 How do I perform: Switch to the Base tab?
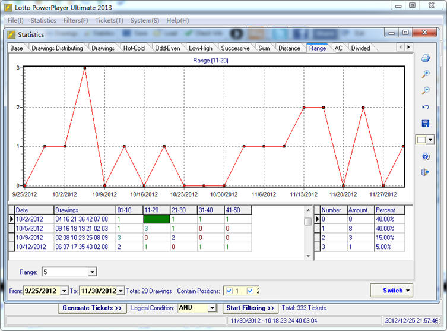point(17,48)
